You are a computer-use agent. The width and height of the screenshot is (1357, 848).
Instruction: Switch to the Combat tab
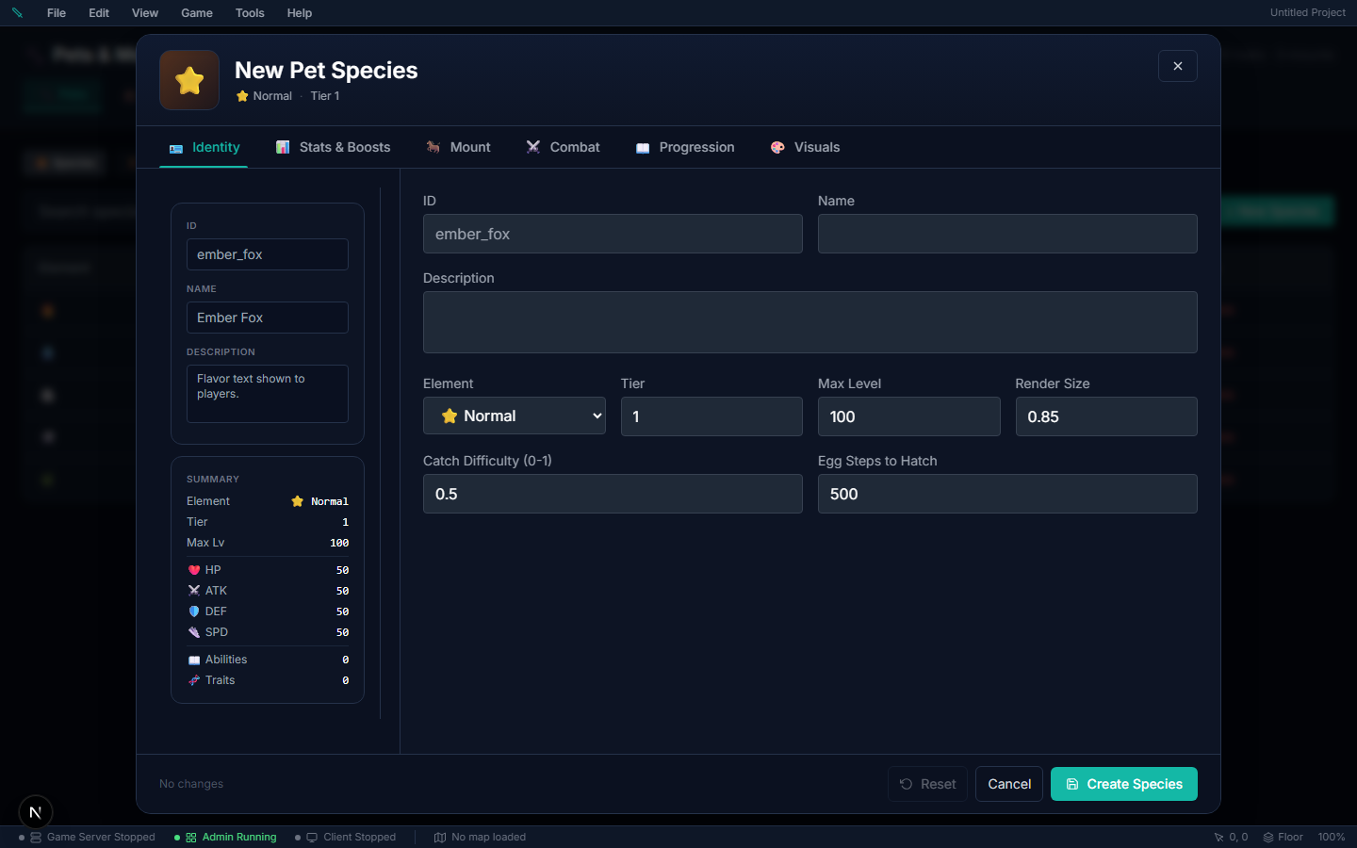(563, 147)
